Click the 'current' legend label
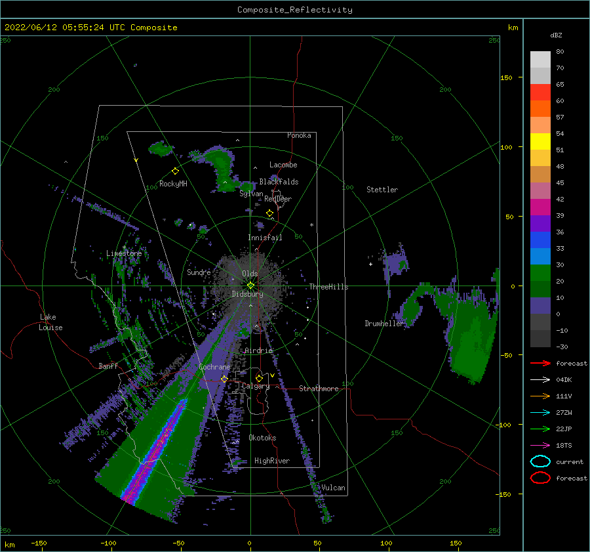 click(x=569, y=462)
